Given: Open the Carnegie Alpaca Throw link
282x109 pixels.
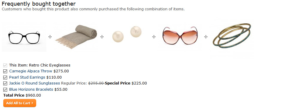Looking at the screenshot, I should (31, 71).
